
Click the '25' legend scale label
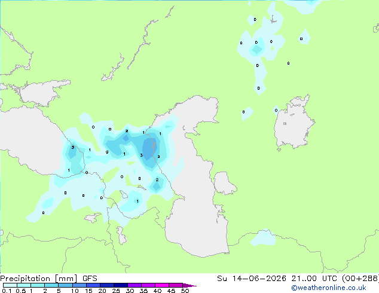coord(116,291)
